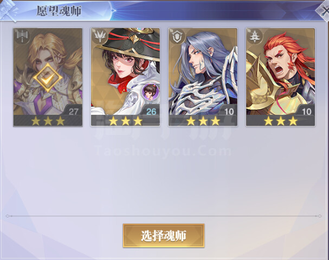Click the 选择魂师 button

tap(164, 236)
